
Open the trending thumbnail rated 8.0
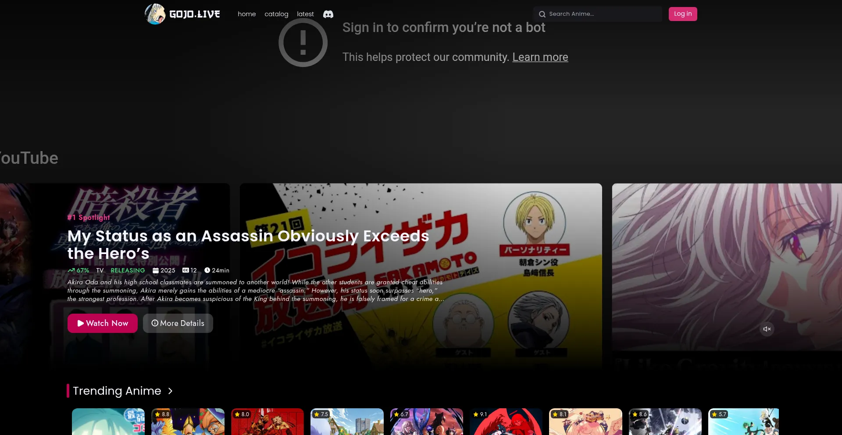[x=268, y=423]
